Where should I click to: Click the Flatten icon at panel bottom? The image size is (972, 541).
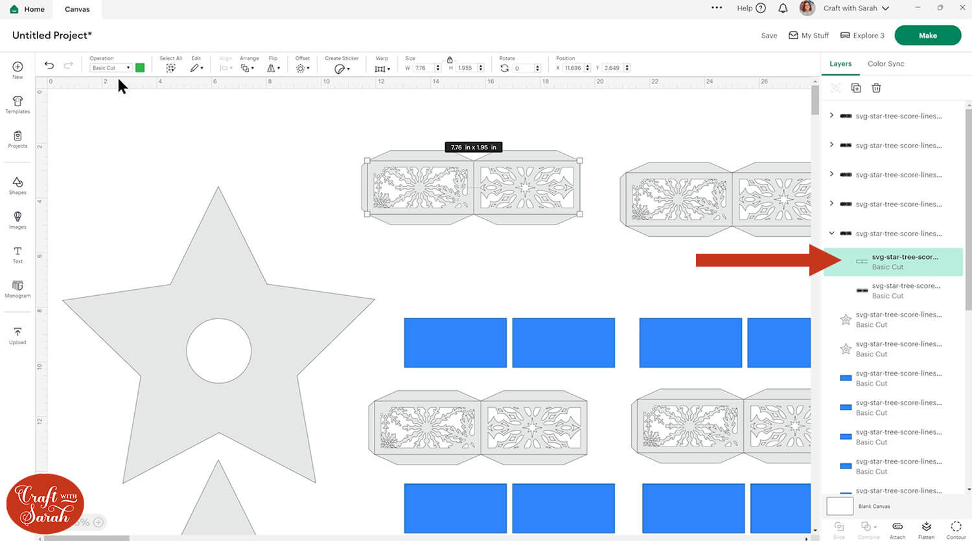926,528
